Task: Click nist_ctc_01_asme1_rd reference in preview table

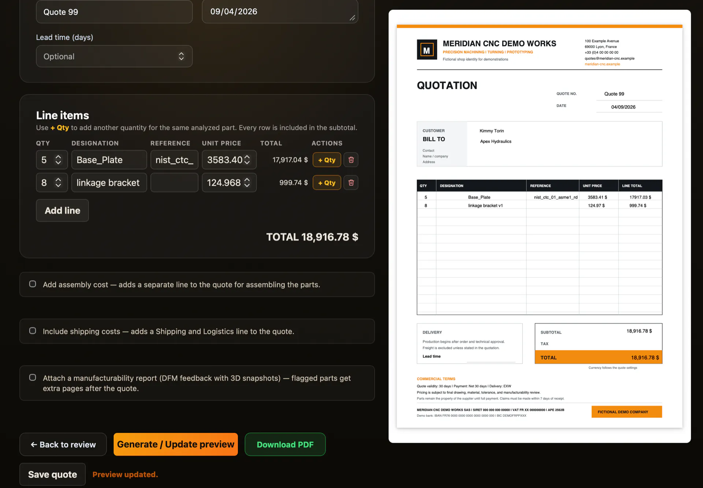Action: [556, 197]
